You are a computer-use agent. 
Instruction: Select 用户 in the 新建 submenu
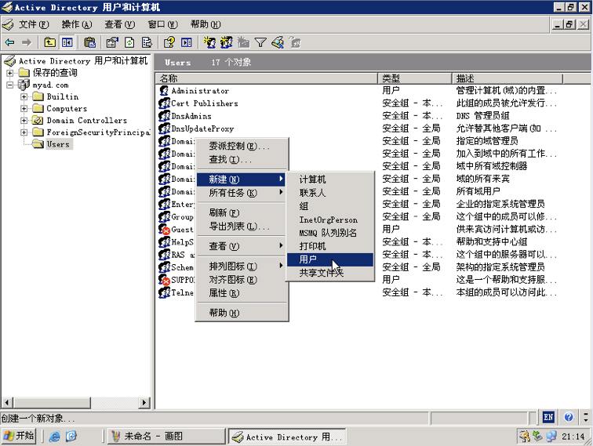tap(330, 259)
